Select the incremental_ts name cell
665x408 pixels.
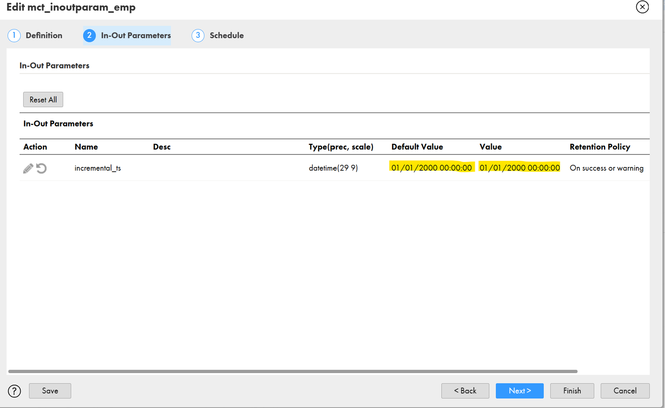click(x=98, y=168)
